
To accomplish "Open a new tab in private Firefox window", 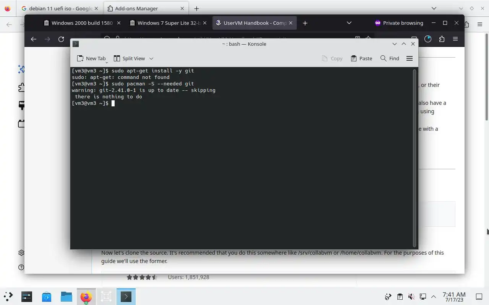I will point(305,23).
